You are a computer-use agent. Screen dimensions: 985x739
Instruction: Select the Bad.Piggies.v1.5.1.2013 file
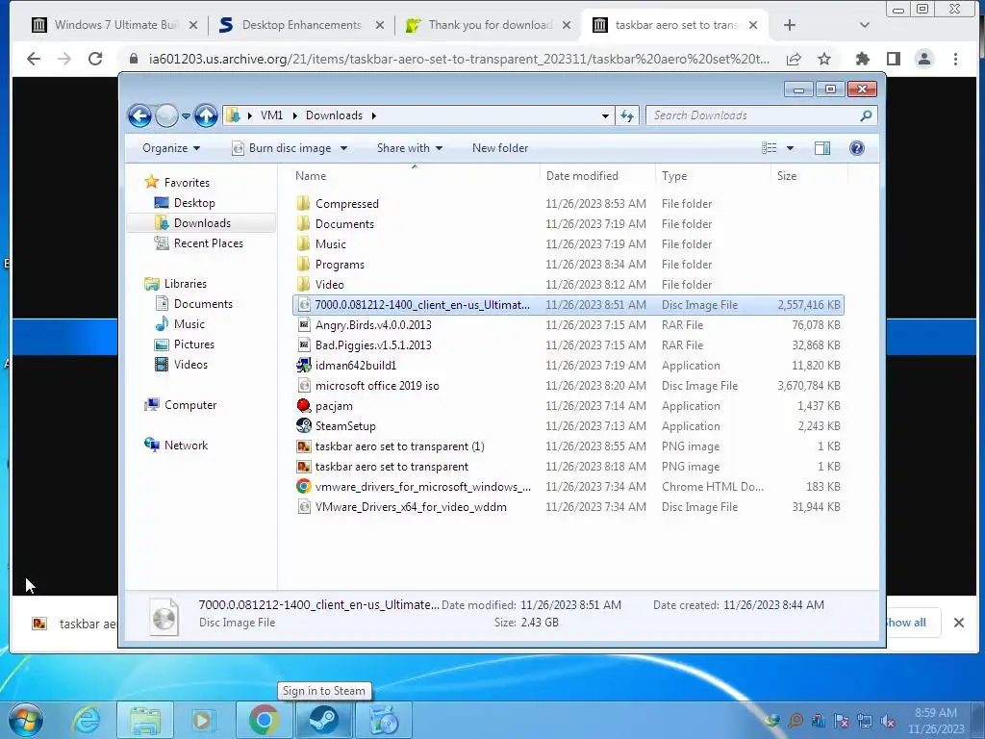coord(373,345)
